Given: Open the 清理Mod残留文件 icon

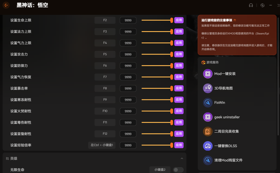Looking at the screenshot, I should (208, 160).
